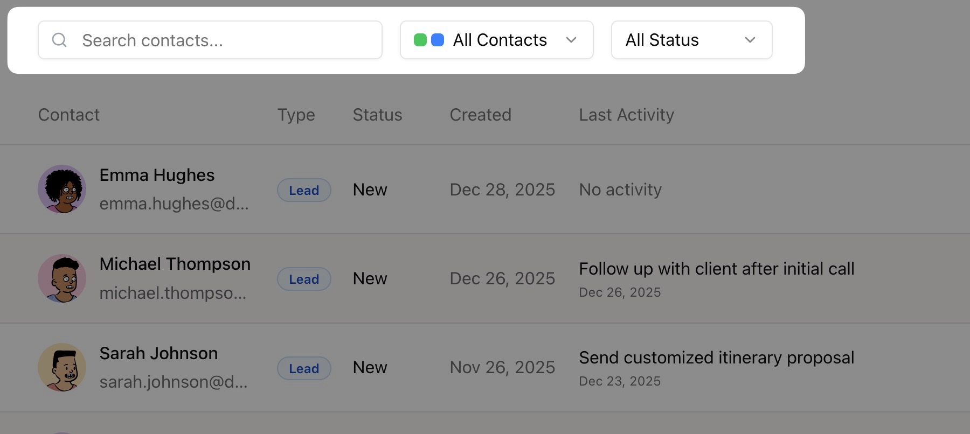Click Sarah Johnson's avatar
Screen dimensions: 970x434
click(x=62, y=367)
